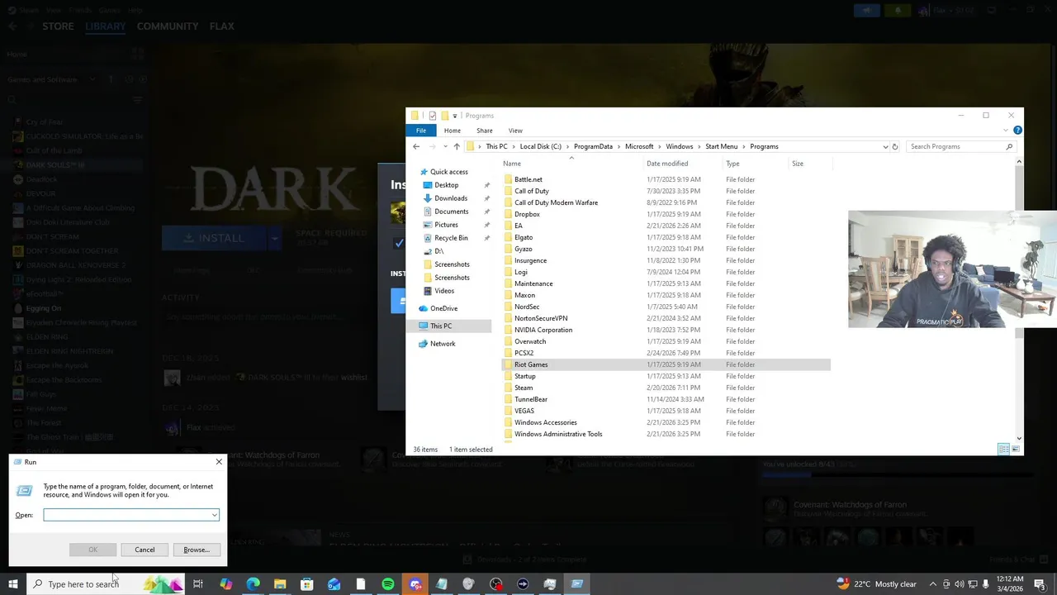Open File Explorer taskbar icon
The width and height of the screenshot is (1057, 595).
point(280,584)
